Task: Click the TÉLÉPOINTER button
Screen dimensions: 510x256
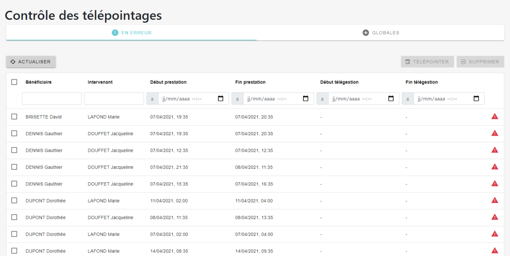Action: point(427,62)
